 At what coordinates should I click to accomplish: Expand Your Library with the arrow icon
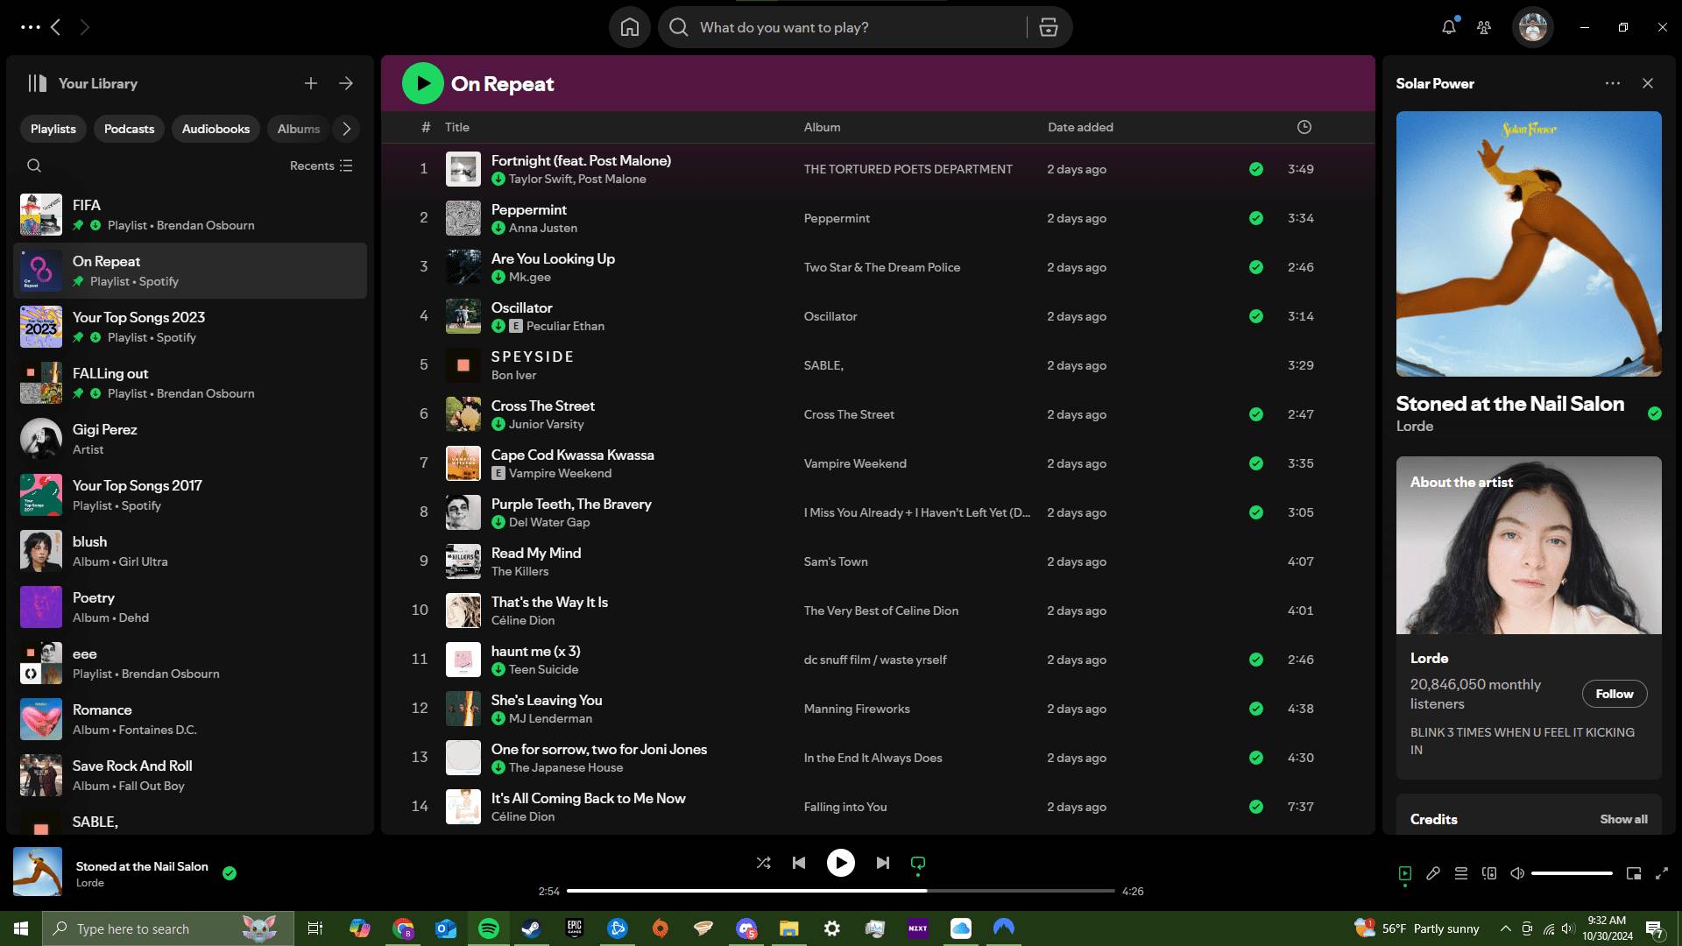[346, 83]
